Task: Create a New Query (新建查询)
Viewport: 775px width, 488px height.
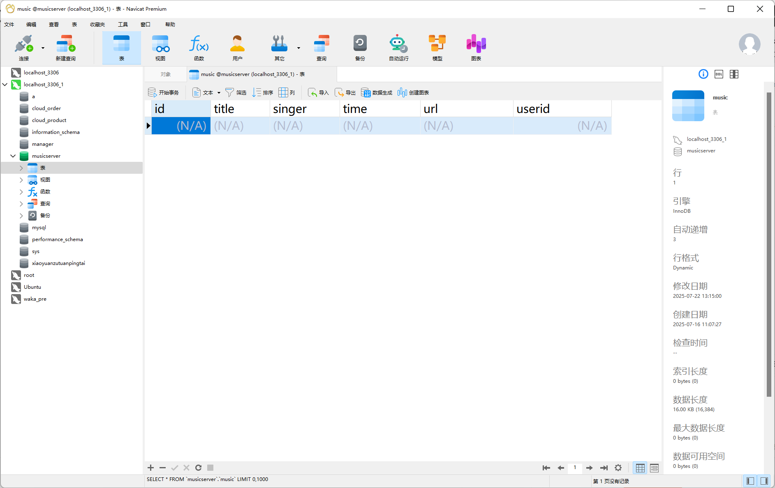Action: coord(66,48)
